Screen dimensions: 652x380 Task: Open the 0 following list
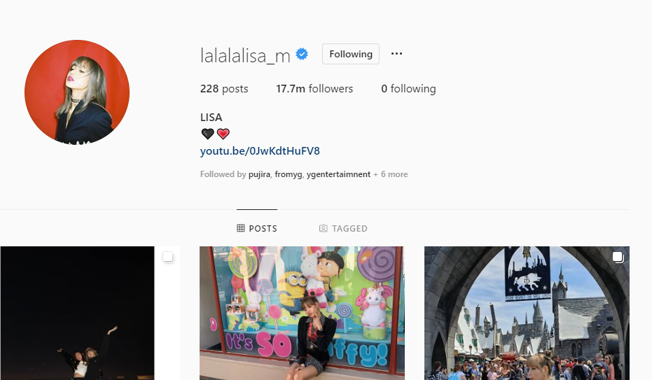(408, 88)
